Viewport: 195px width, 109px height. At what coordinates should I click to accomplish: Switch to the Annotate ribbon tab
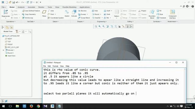click(x=31, y=7)
